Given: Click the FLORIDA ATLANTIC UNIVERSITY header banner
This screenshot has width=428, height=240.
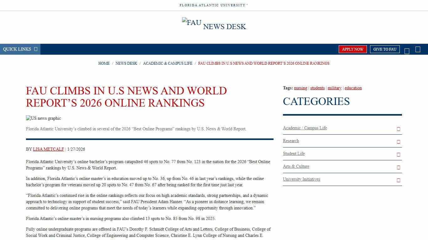Looking at the screenshot, I should click(214, 5).
